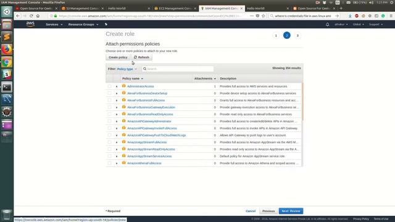
Task: Open the Ubuntu dash search icon
Action: [x=7, y=12]
